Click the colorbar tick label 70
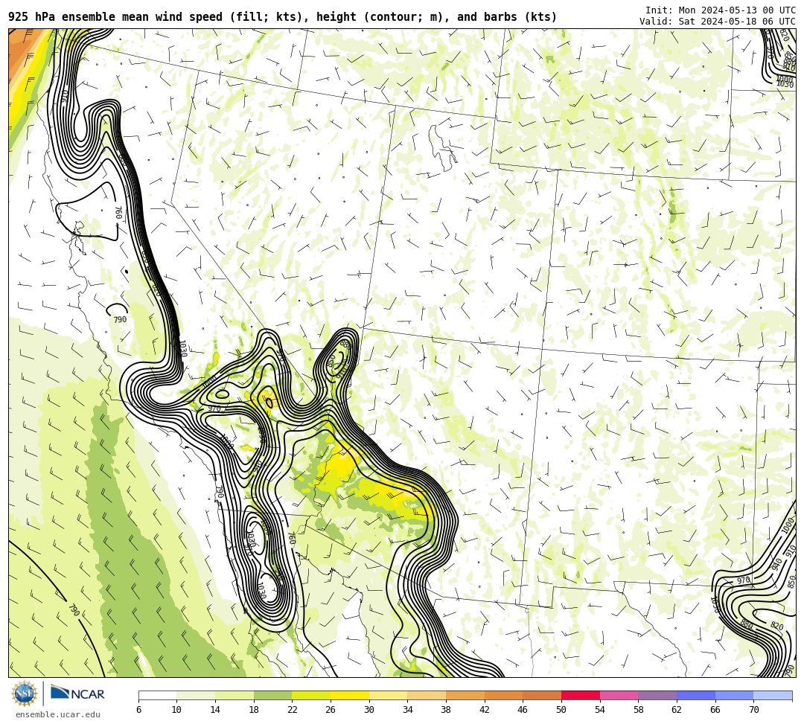 753,710
